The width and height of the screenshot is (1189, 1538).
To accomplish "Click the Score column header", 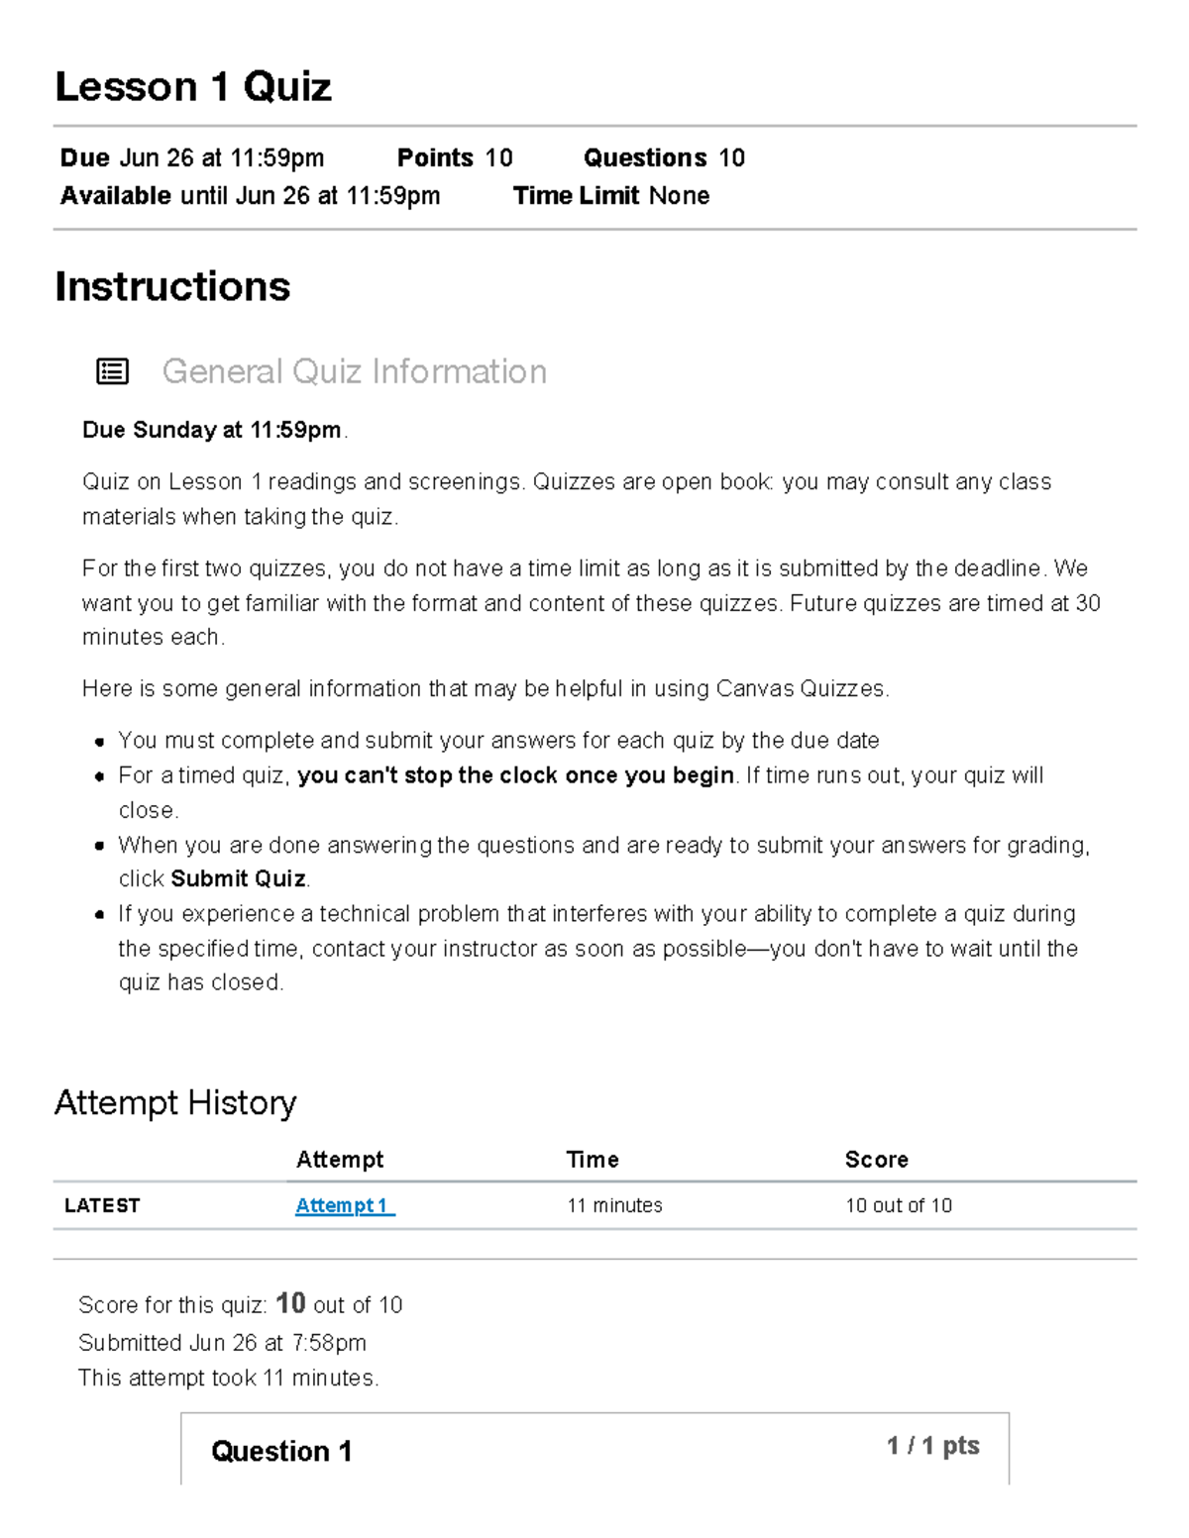I will pos(877,1160).
